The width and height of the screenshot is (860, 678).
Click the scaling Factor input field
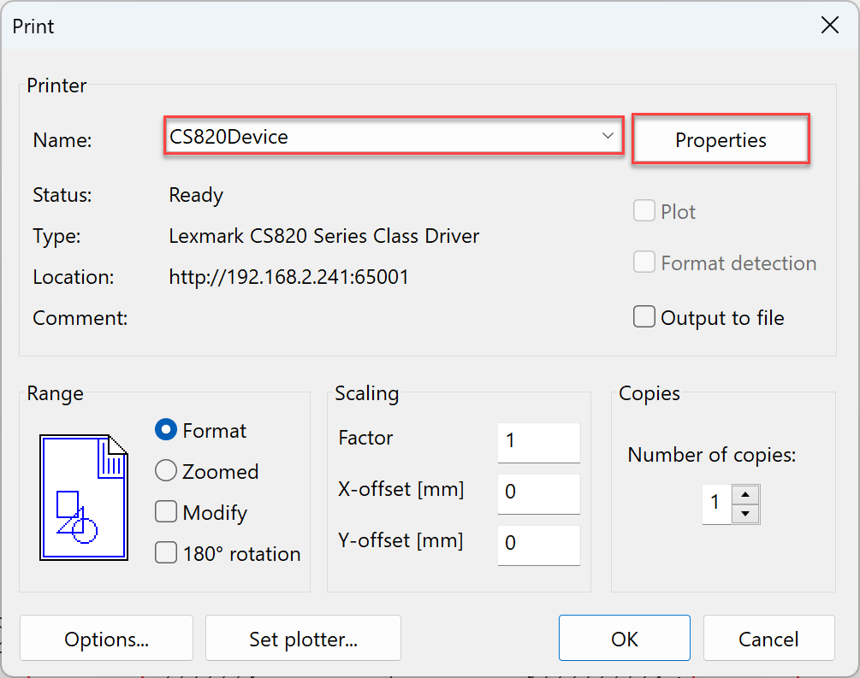coord(538,441)
